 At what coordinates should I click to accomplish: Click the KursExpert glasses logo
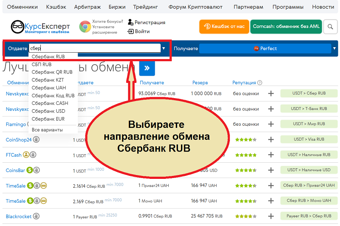(x=17, y=27)
